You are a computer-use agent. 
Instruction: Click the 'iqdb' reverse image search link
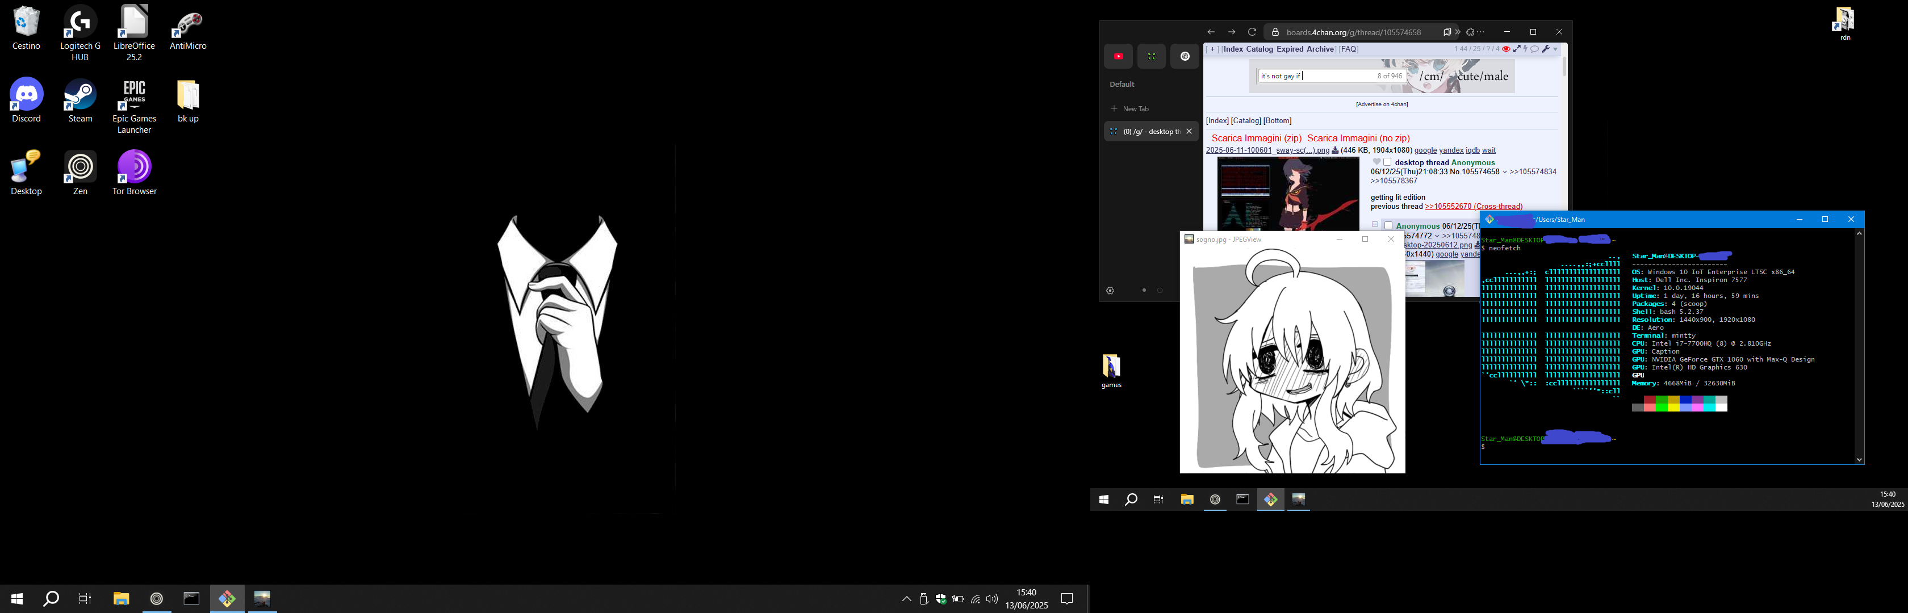1472,150
